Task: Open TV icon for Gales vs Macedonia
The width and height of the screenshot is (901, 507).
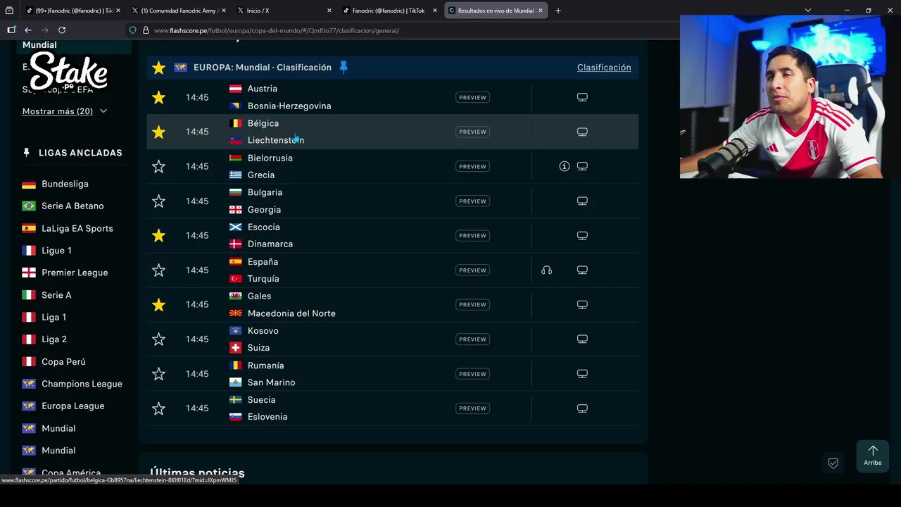Action: 582,304
